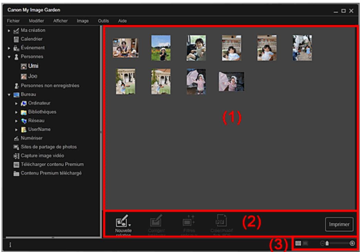Open Télécharger contenu Premium

(x=15, y=164)
